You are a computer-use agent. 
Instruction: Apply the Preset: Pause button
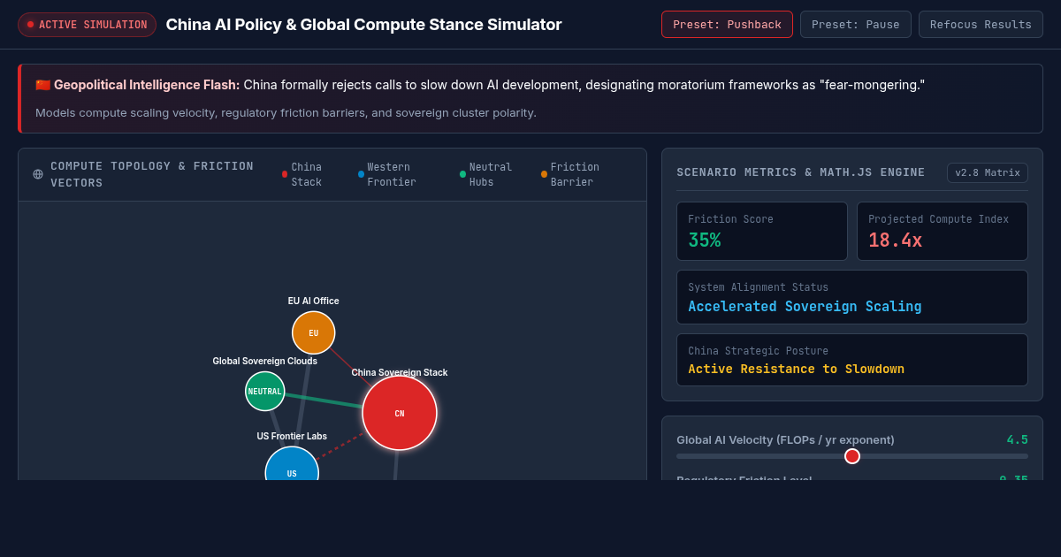[855, 25]
